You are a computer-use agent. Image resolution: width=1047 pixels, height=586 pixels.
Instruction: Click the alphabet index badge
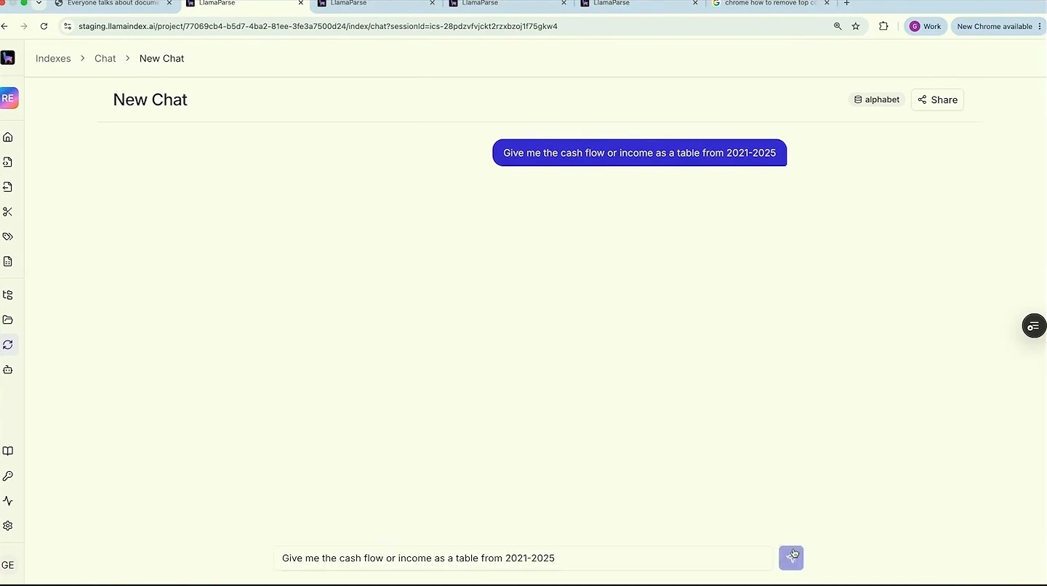click(877, 99)
